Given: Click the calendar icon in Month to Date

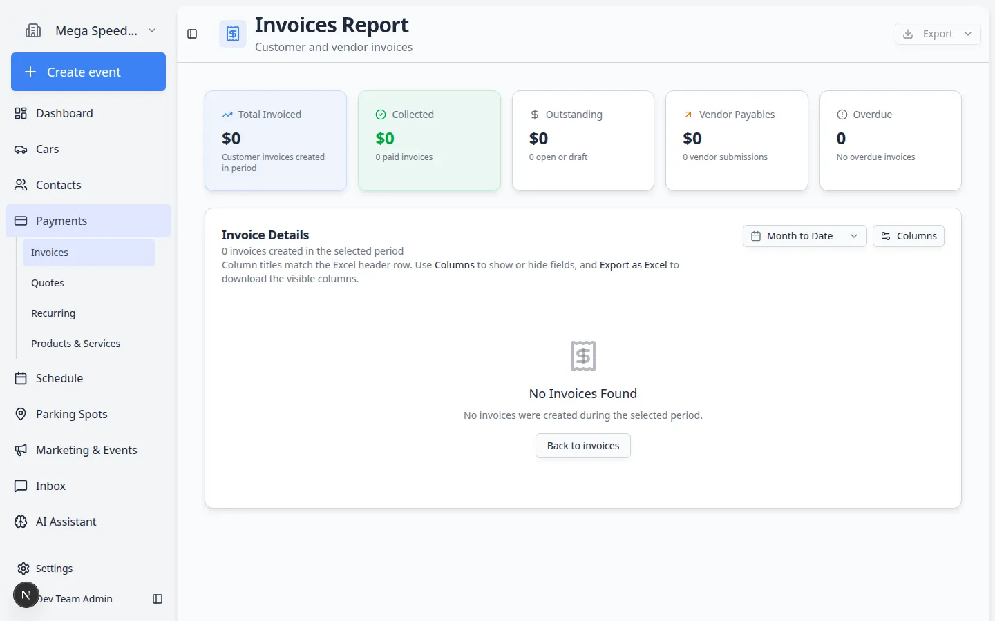Looking at the screenshot, I should pyautogui.click(x=756, y=236).
